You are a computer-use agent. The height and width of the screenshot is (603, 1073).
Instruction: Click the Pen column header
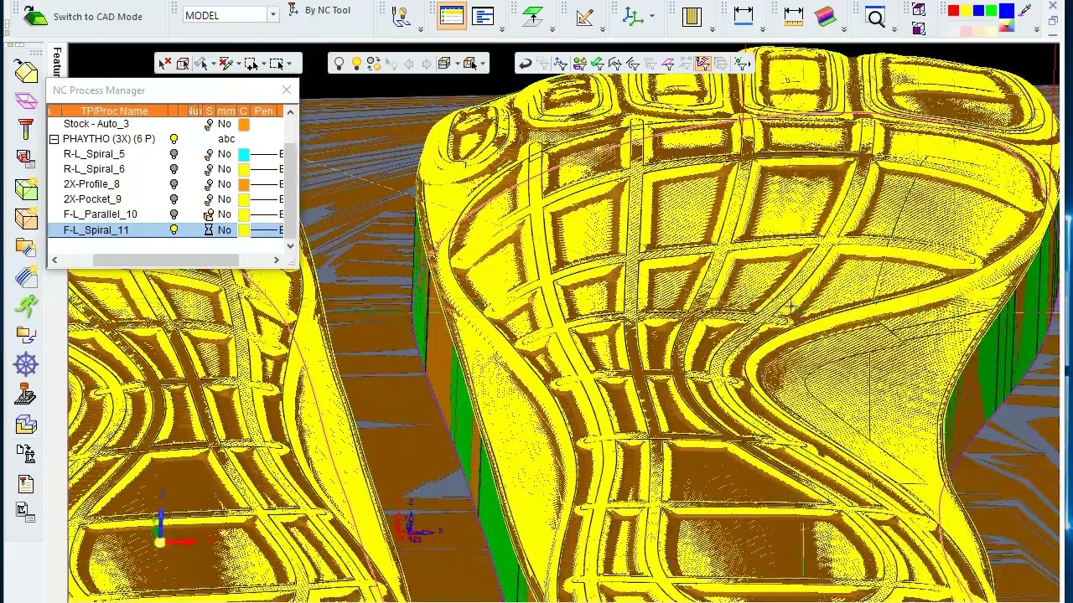point(263,111)
